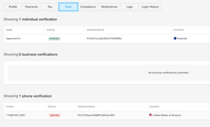This screenshot has height=127, width=210.
Task: Switch to the Payments tab
Action: pos(31,7)
